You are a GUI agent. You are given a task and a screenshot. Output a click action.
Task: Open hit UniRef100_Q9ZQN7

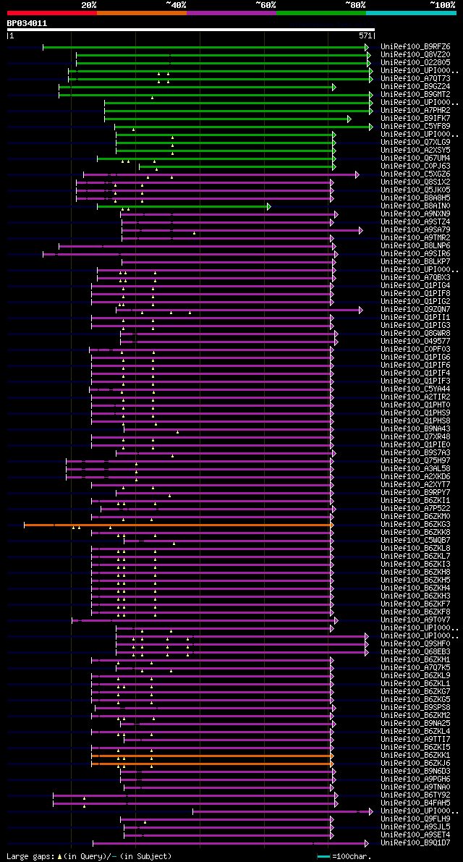pos(415,310)
